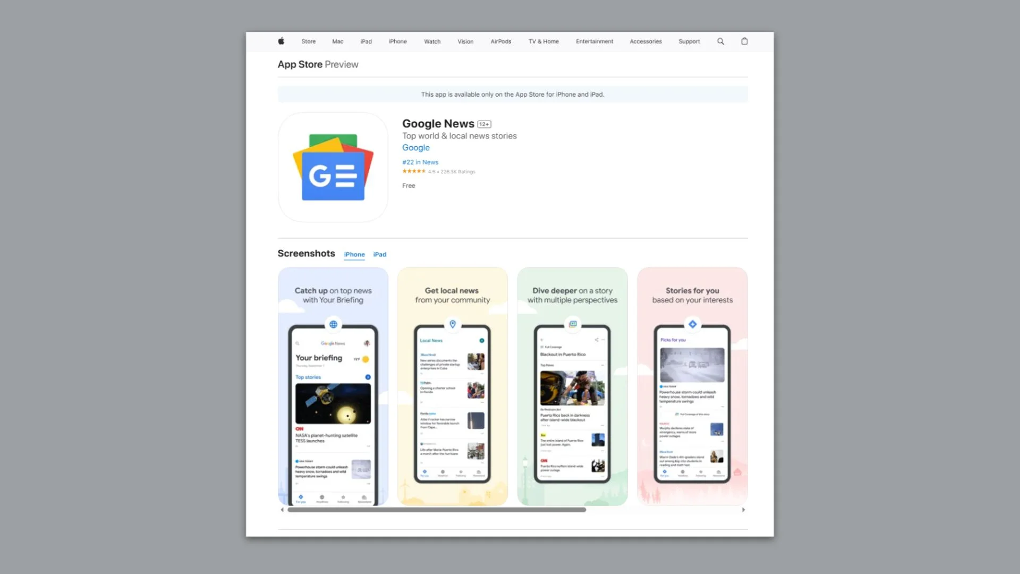
Task: Open the search magnifier icon
Action: [x=720, y=41]
